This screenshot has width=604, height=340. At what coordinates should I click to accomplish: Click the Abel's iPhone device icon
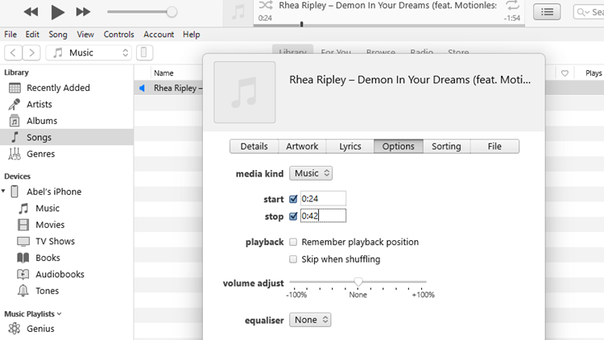pos(14,192)
